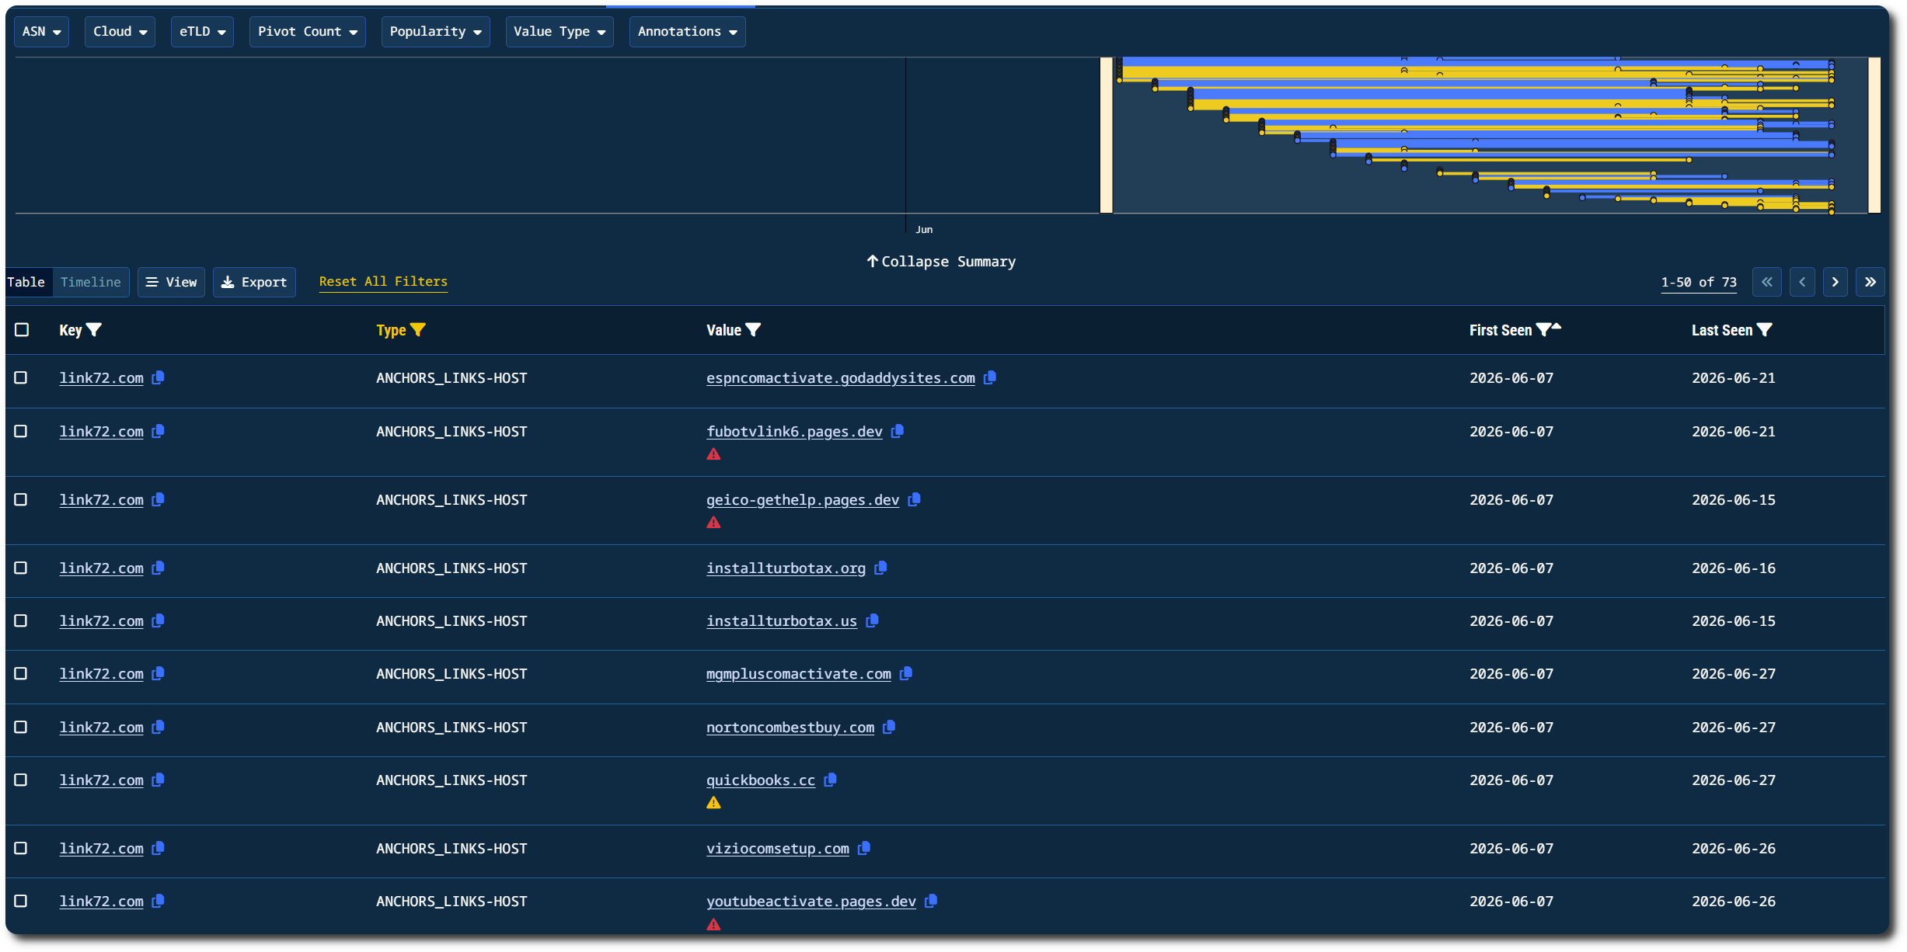The height and width of the screenshot is (952, 1907).
Task: Select the fubotvlink6.pages.dev row checkbox
Action: 21,431
